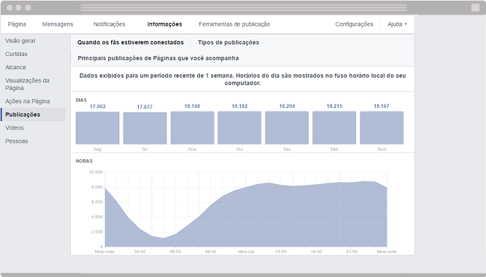Image resolution: width=486 pixels, height=277 pixels.
Task: Open the Notificações tab
Action: 109,24
